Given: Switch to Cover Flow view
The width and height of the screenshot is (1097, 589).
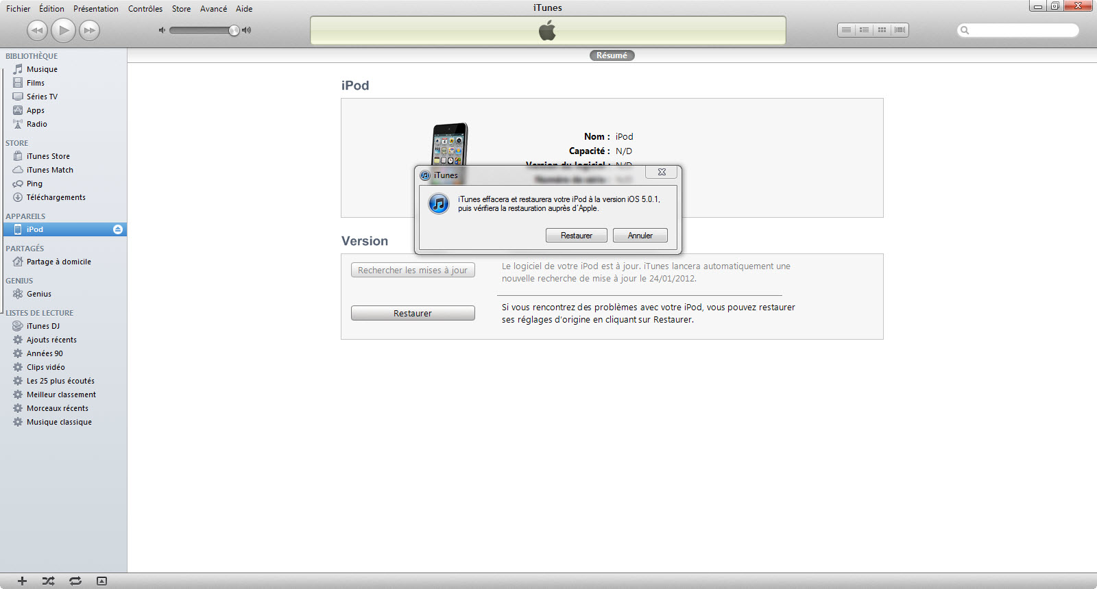Looking at the screenshot, I should (900, 30).
